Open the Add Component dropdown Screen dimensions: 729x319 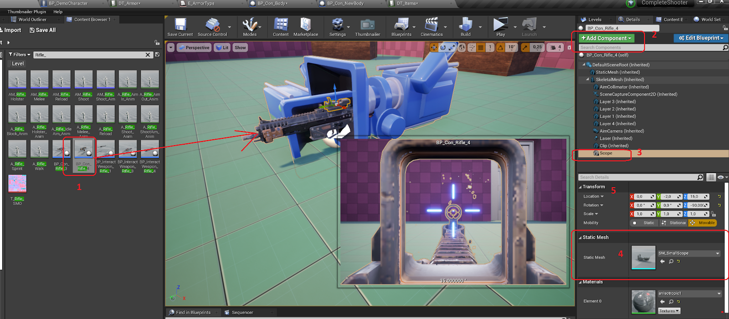point(606,38)
